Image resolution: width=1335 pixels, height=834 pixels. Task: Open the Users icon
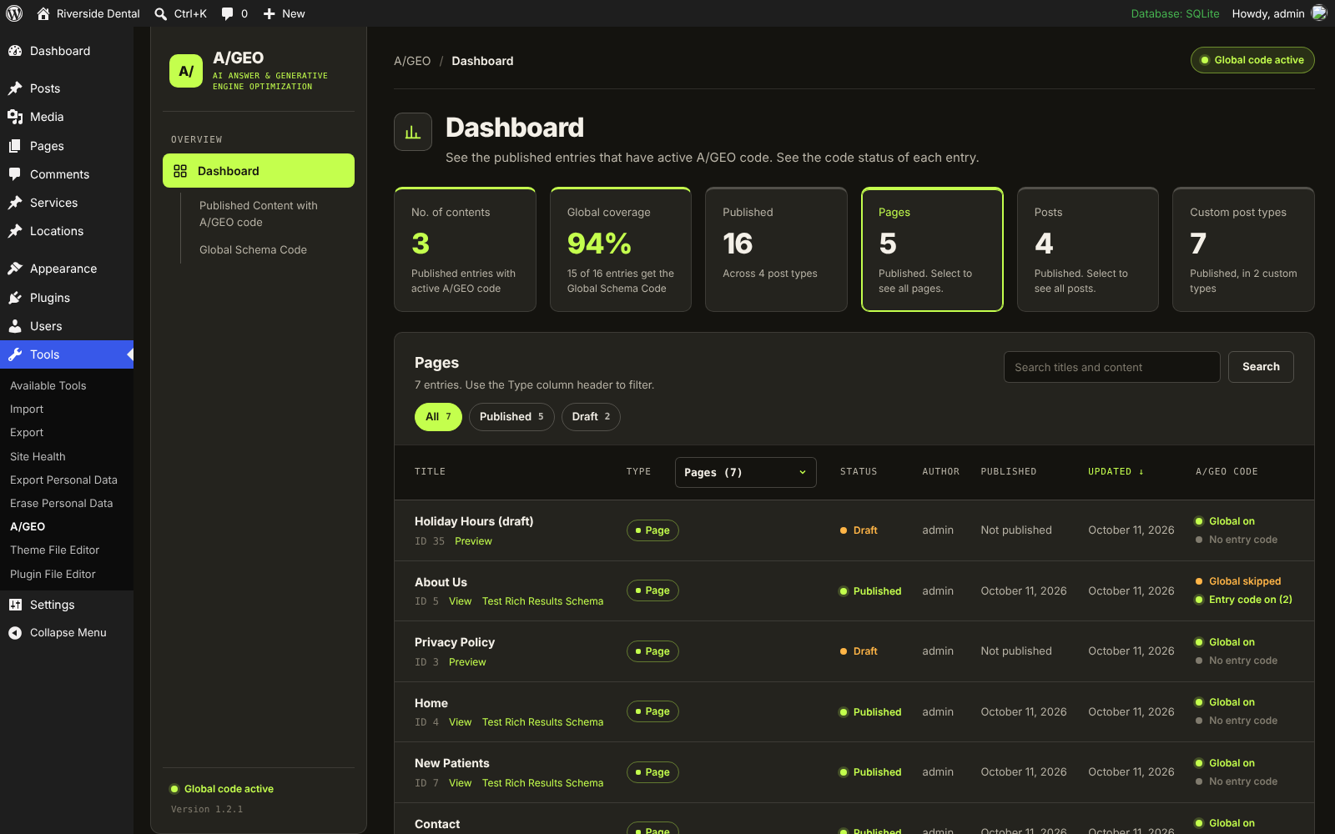(x=15, y=326)
